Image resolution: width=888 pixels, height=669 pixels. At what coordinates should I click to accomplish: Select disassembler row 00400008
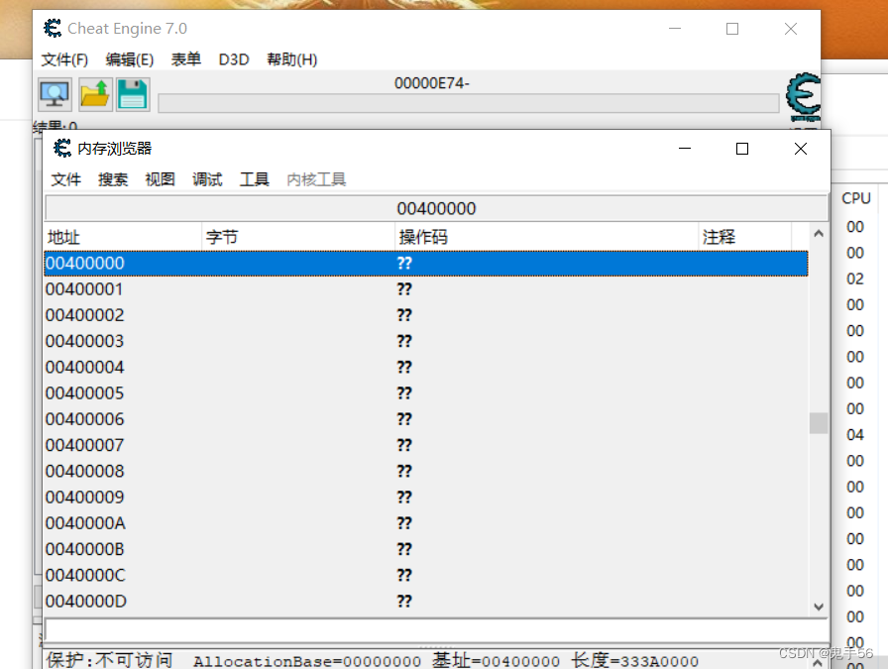[x=426, y=472]
